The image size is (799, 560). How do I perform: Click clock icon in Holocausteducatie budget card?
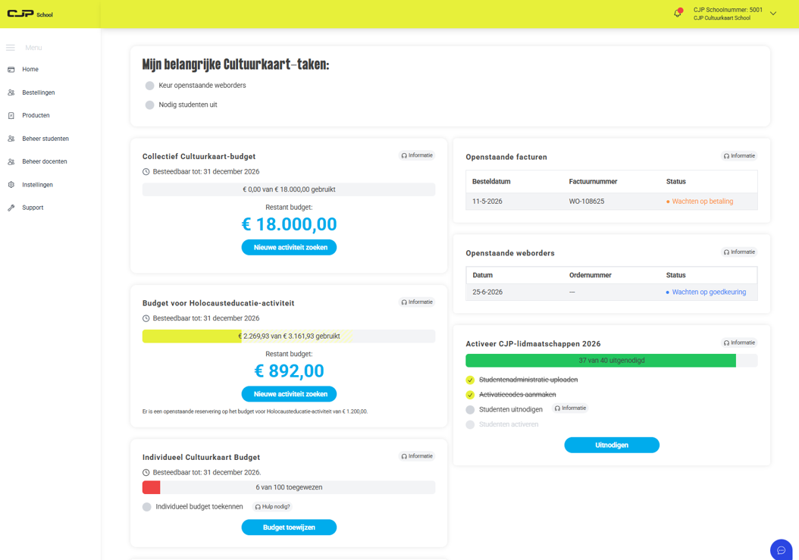click(x=146, y=318)
